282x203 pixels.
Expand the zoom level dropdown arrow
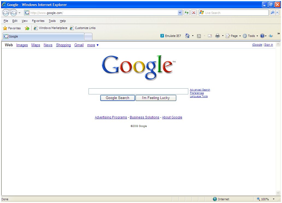pos(274,199)
